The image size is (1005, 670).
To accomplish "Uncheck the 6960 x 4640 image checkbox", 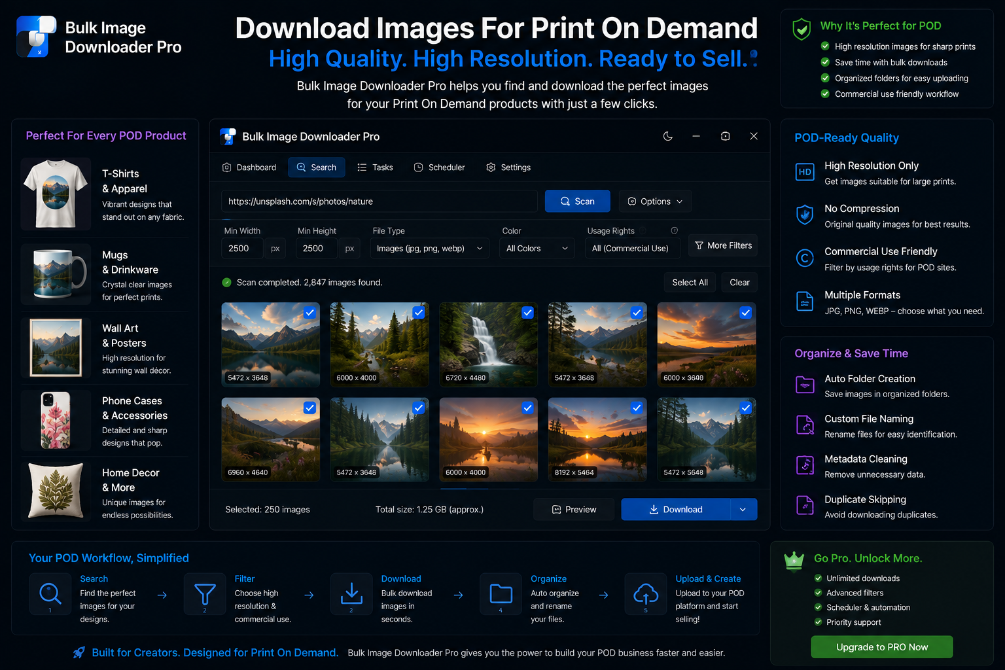I will (309, 408).
